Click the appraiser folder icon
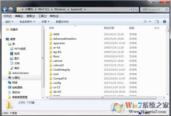This screenshot has height=116, width=171. point(51,43)
